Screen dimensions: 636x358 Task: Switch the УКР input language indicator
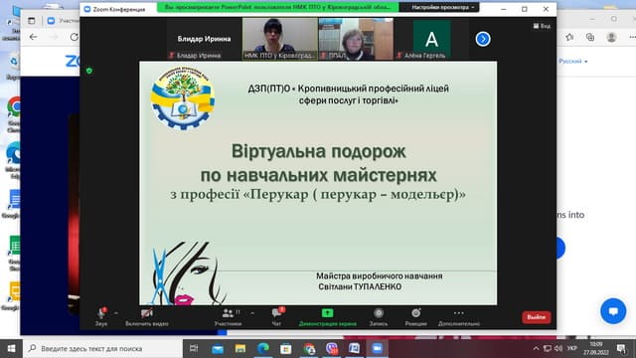572,349
